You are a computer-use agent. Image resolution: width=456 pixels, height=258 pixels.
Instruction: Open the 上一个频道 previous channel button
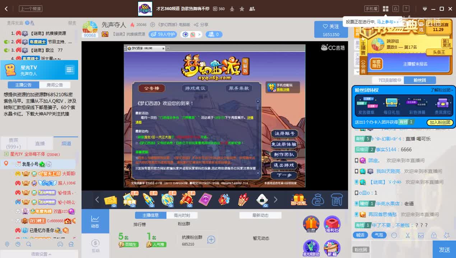point(31,9)
